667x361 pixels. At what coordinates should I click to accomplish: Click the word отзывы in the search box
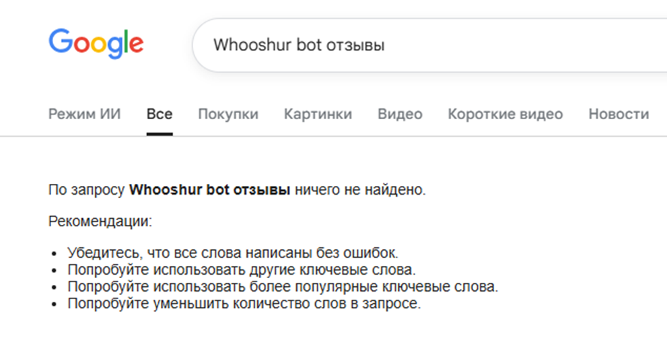(x=355, y=45)
